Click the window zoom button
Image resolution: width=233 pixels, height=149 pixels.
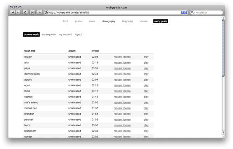coord(20,7)
